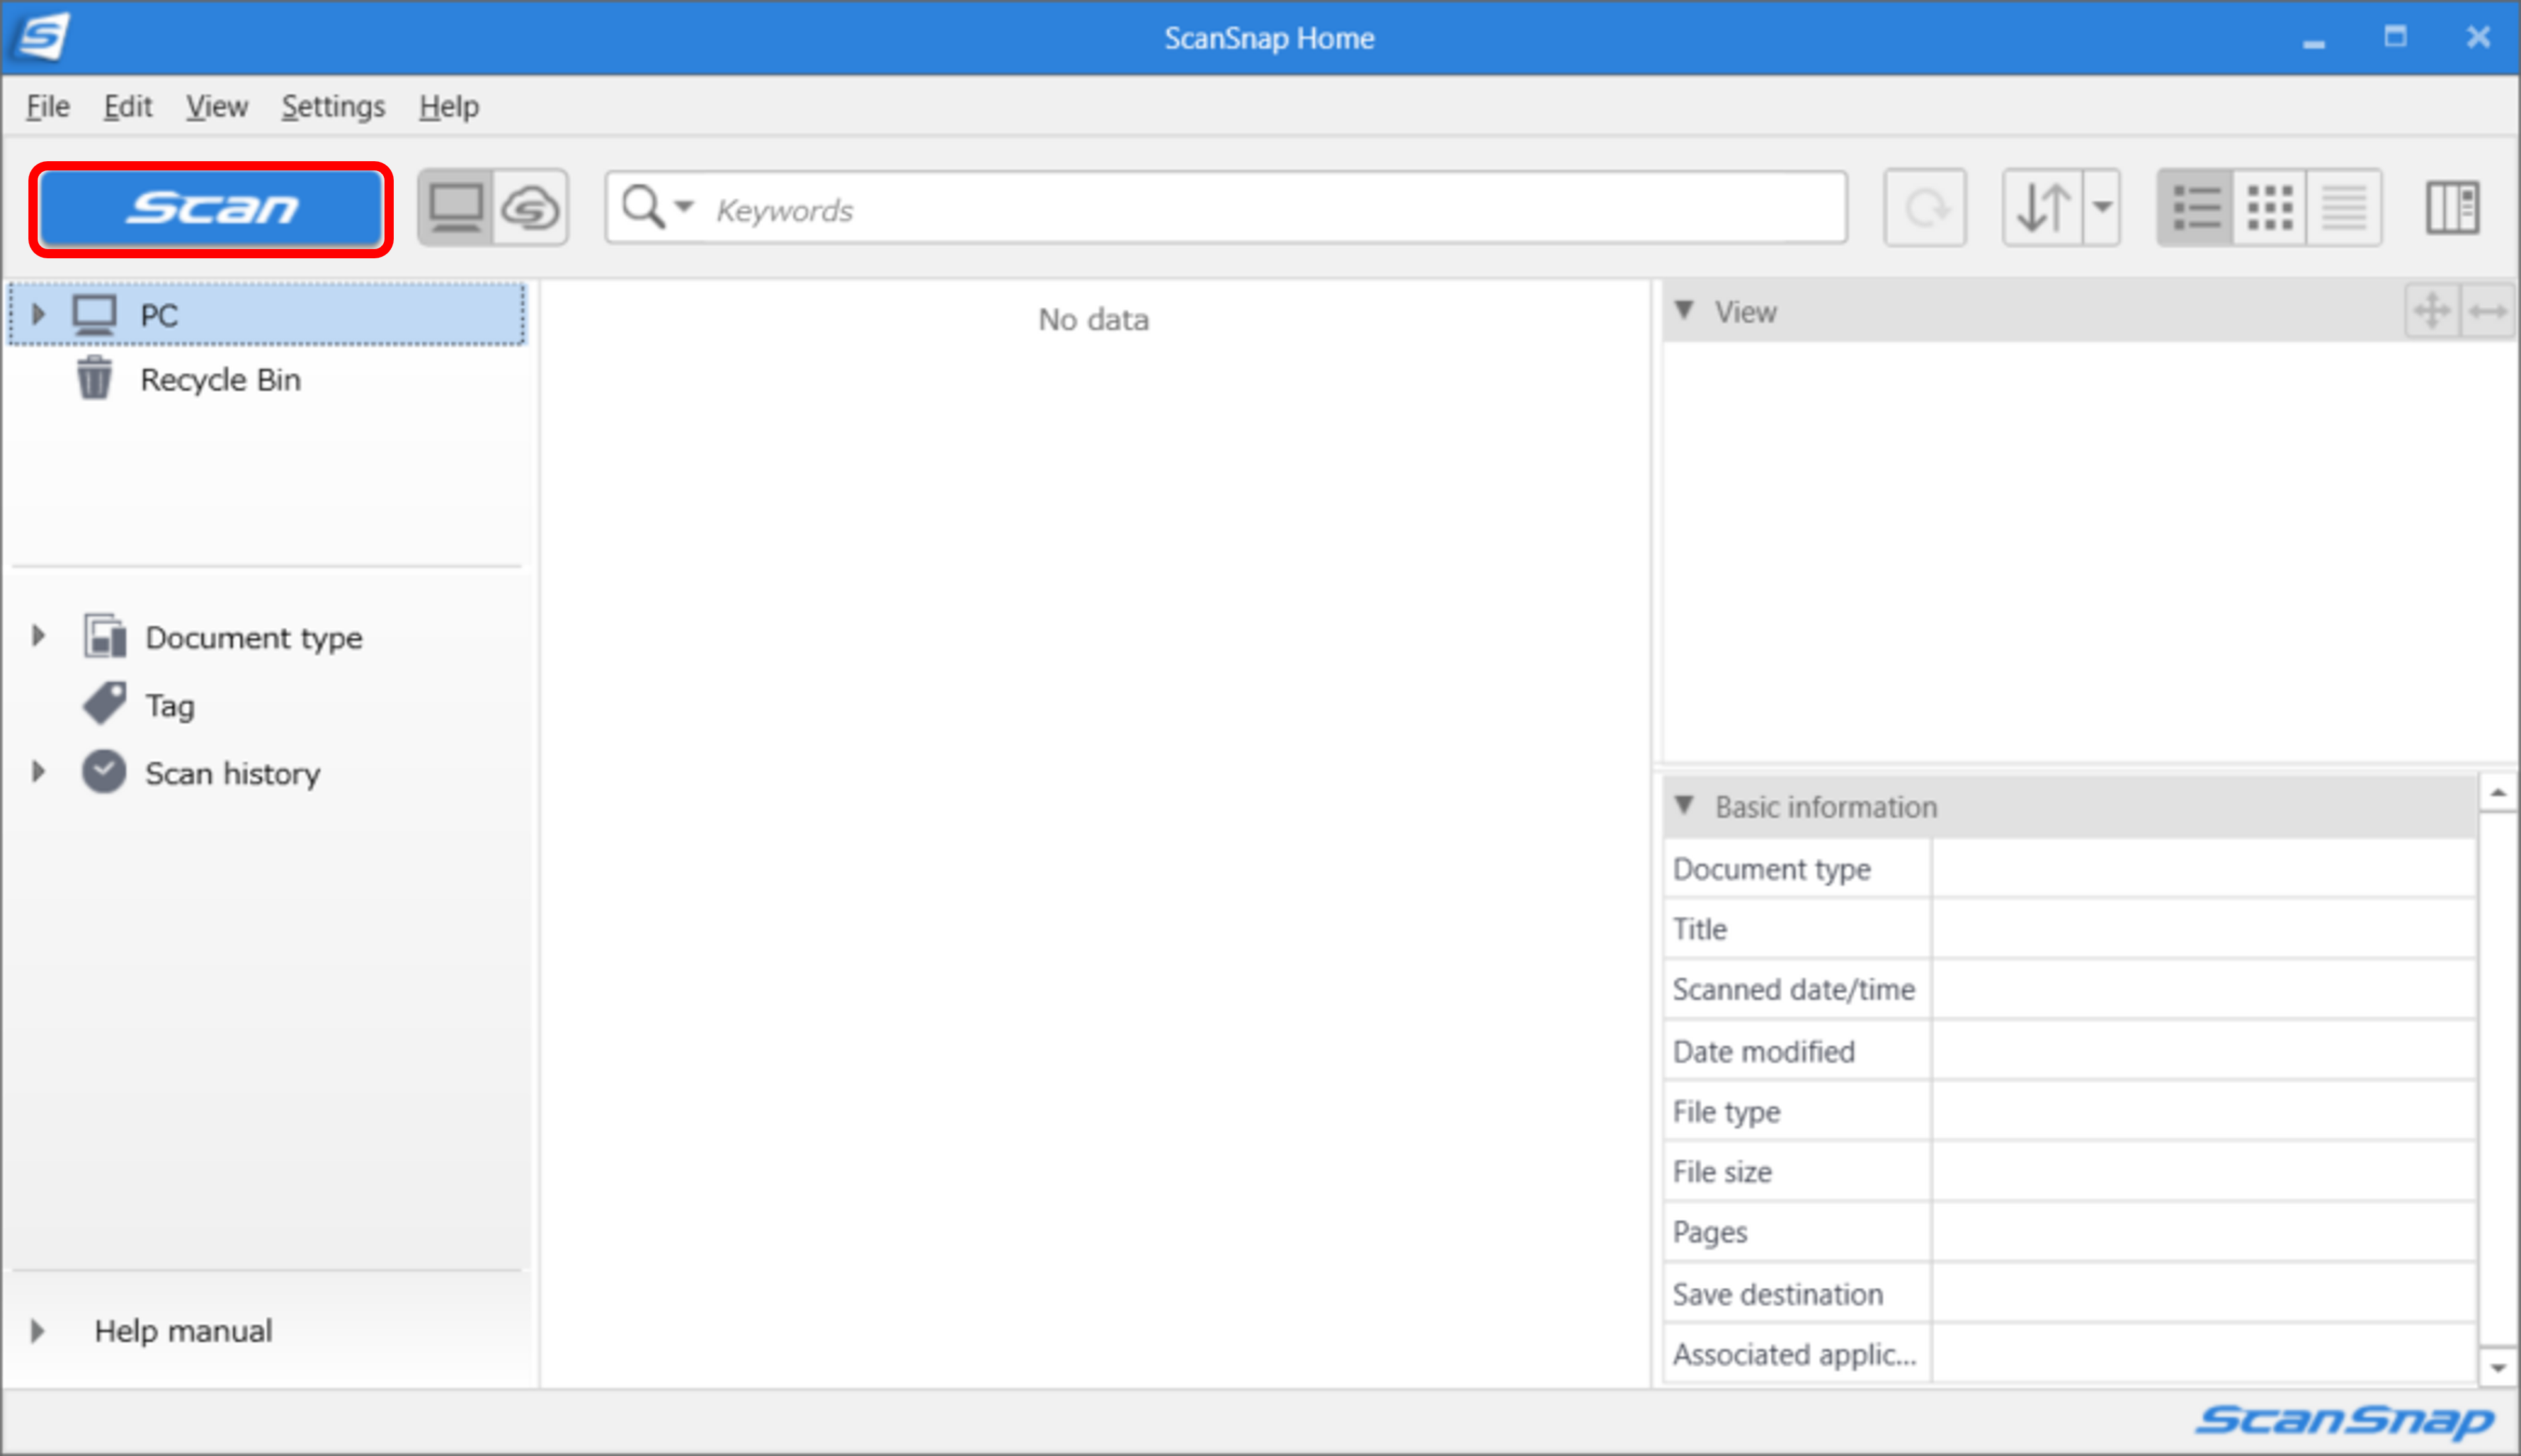Image resolution: width=2521 pixels, height=1456 pixels.
Task: Select Tag in the sidebar
Action: coord(170,706)
